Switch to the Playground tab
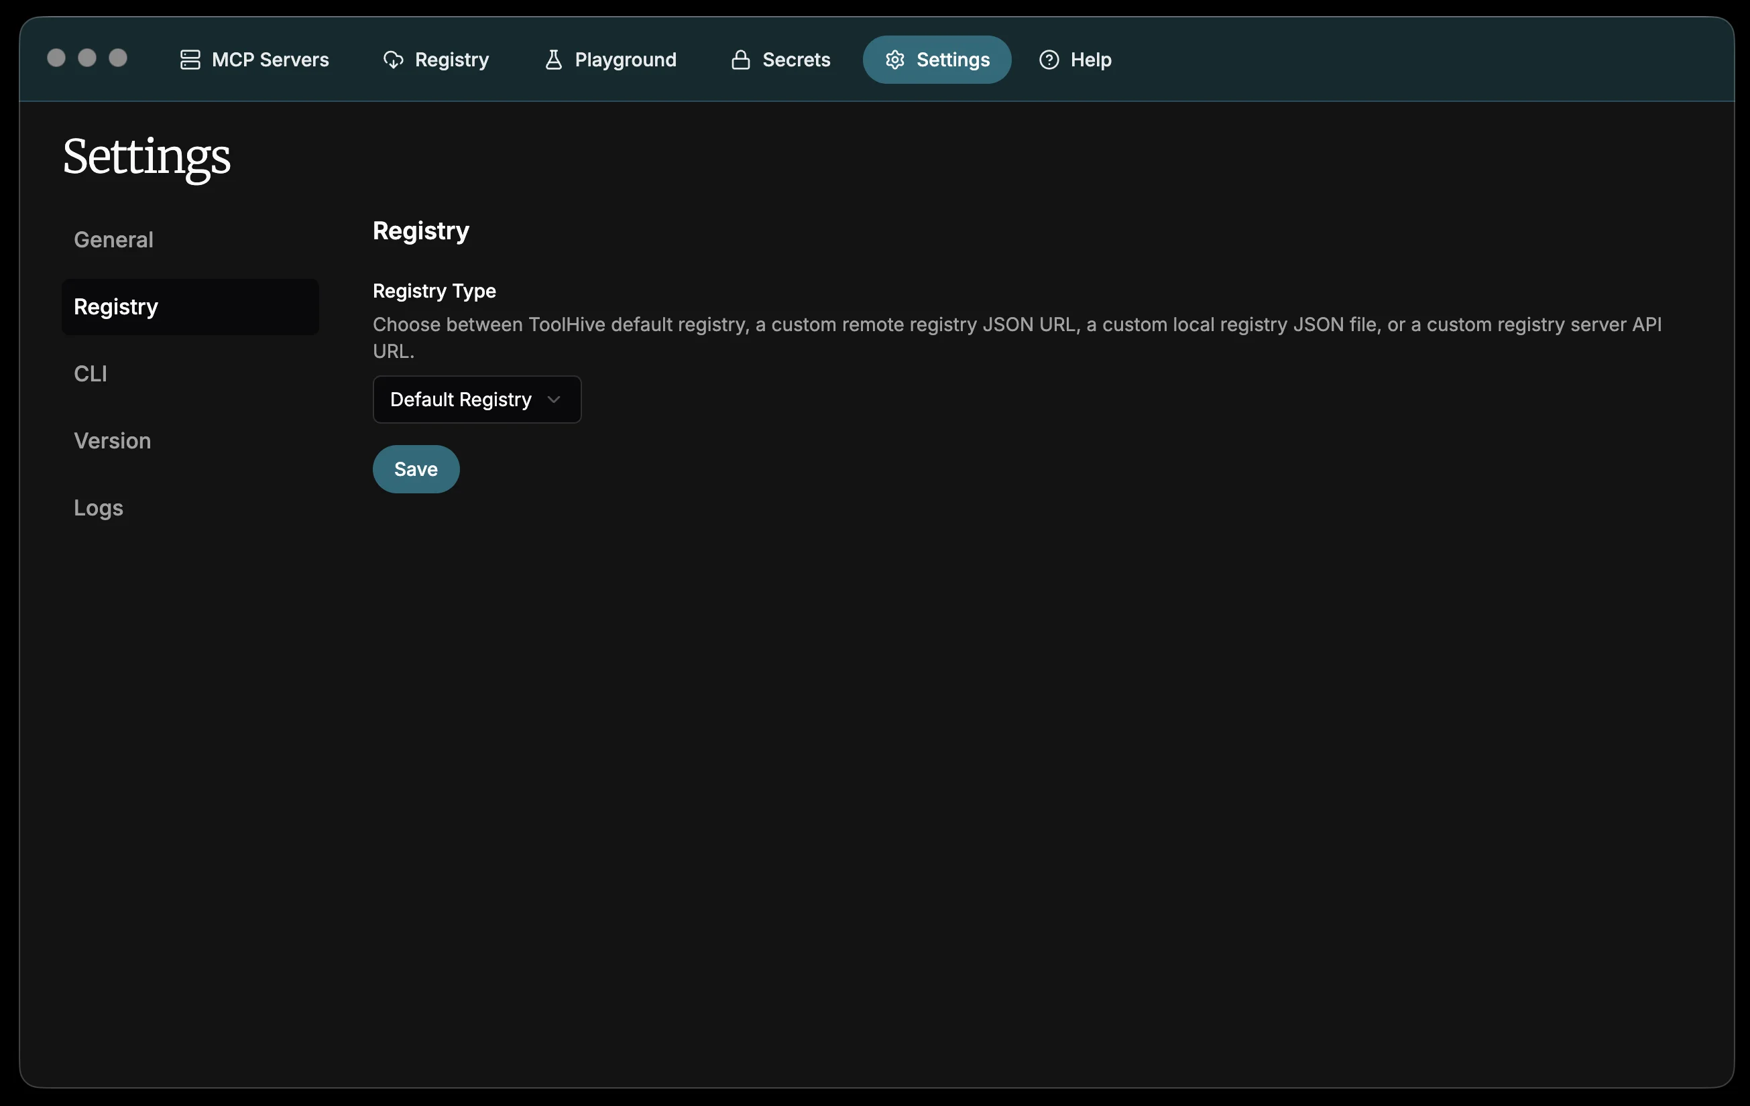 [610, 60]
